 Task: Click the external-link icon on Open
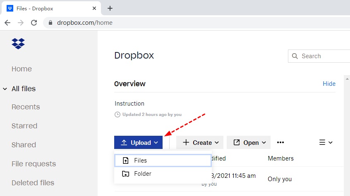(x=237, y=142)
